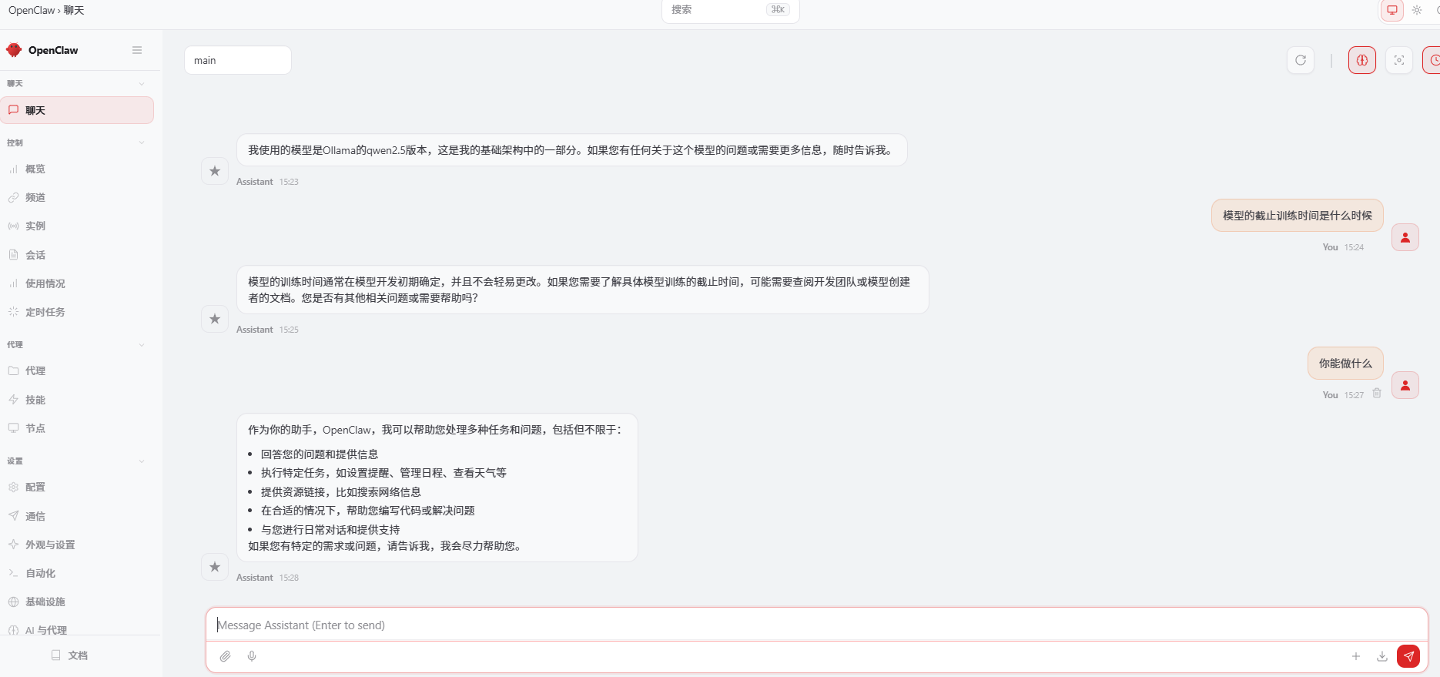The image size is (1440, 677).
Task: Click the 定时任务 spinner icon
Action: 13,312
